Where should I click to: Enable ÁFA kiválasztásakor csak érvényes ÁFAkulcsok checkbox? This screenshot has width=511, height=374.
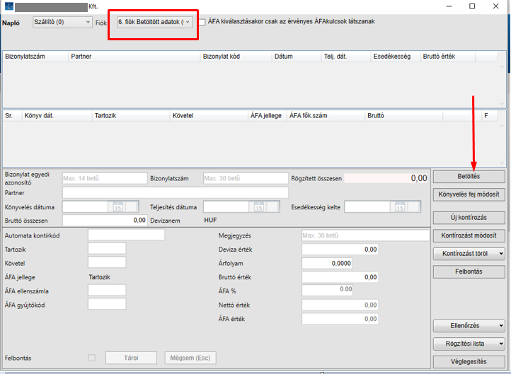[x=202, y=22]
